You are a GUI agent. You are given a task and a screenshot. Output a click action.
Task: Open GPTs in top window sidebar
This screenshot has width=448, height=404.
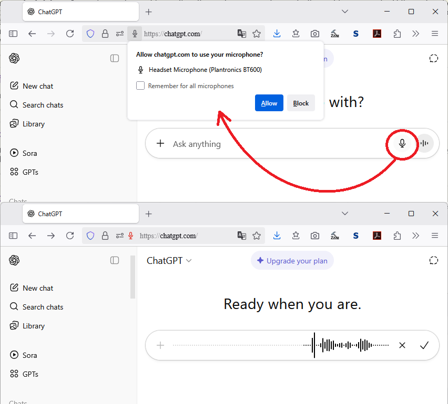click(x=24, y=172)
